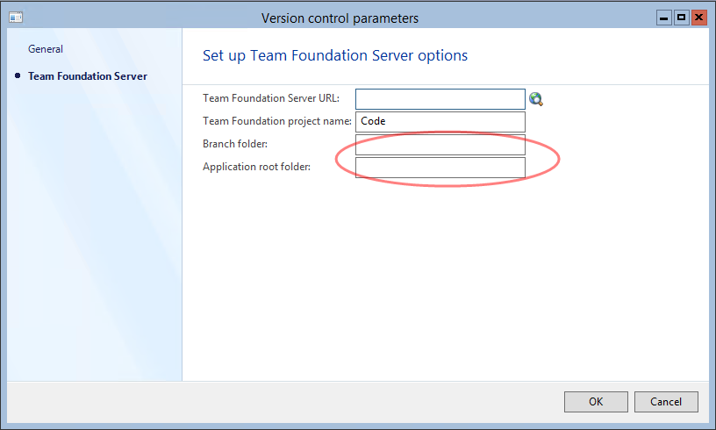Click the "Team Foundation Server URL:" label
This screenshot has width=716, height=430.
pos(270,98)
